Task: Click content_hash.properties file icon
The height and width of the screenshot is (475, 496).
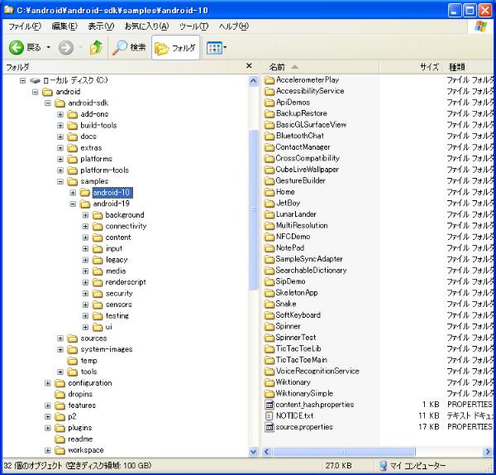Action: [269, 405]
